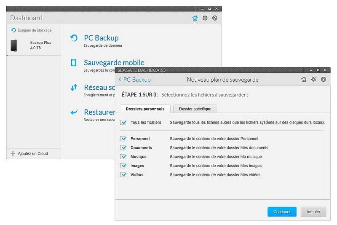Click the Nouveau plan de sauvegarde title
Viewport: 337px width, 225px height.
click(x=223, y=80)
